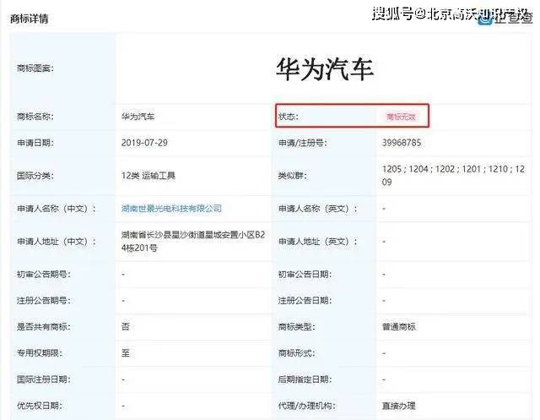Click the 类似群 label
The image size is (540, 420).
[292, 176]
